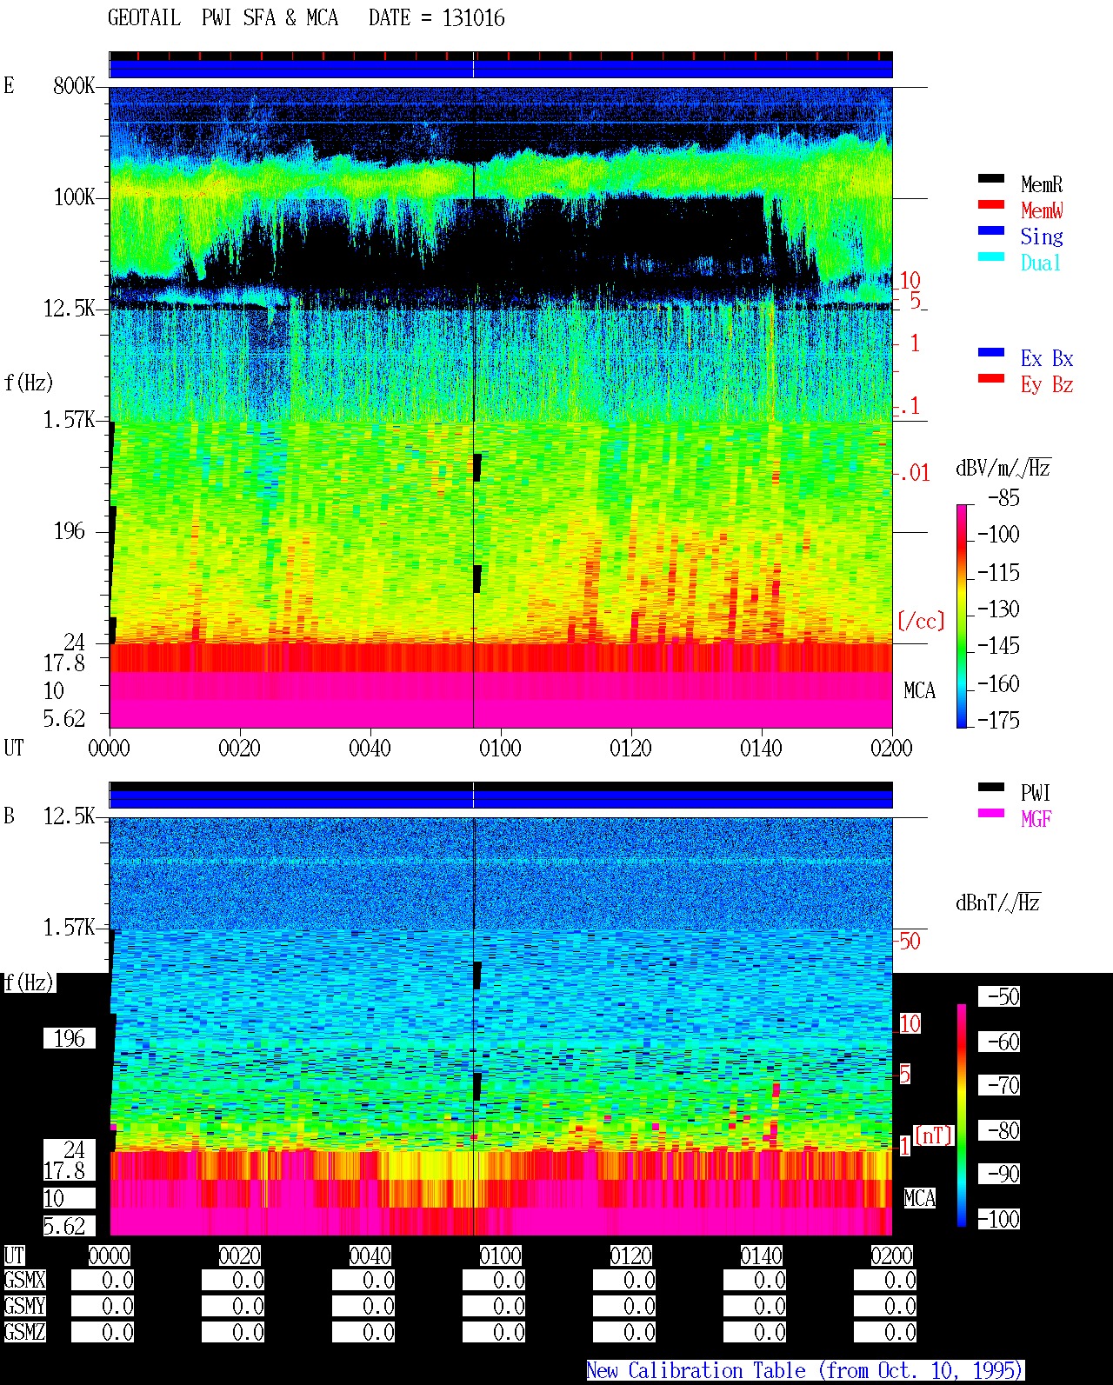
Task: Click the Sing legend label
Action: 1041,236
